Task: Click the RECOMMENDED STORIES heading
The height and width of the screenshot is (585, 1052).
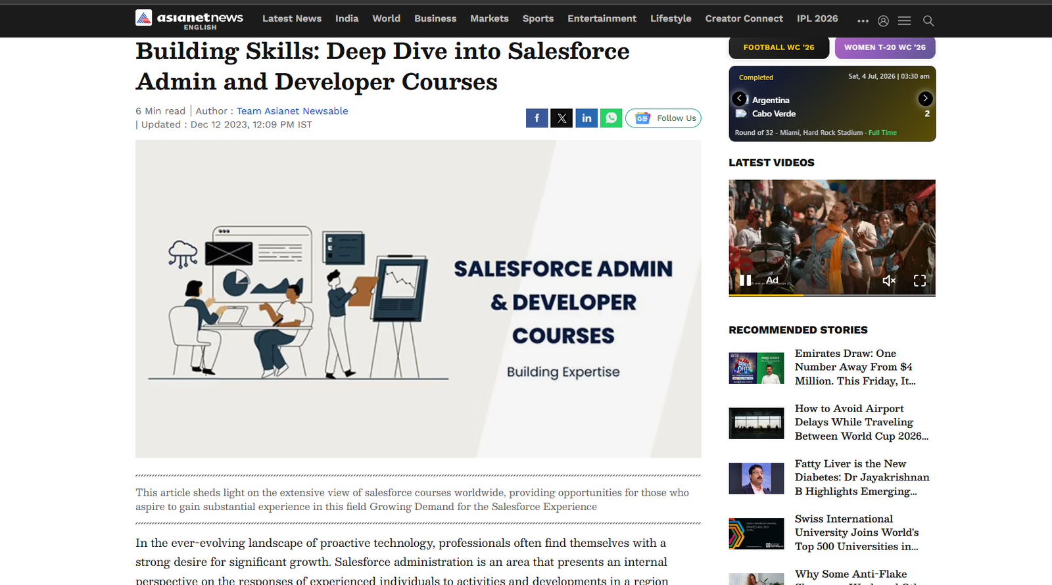Action: coord(798,330)
